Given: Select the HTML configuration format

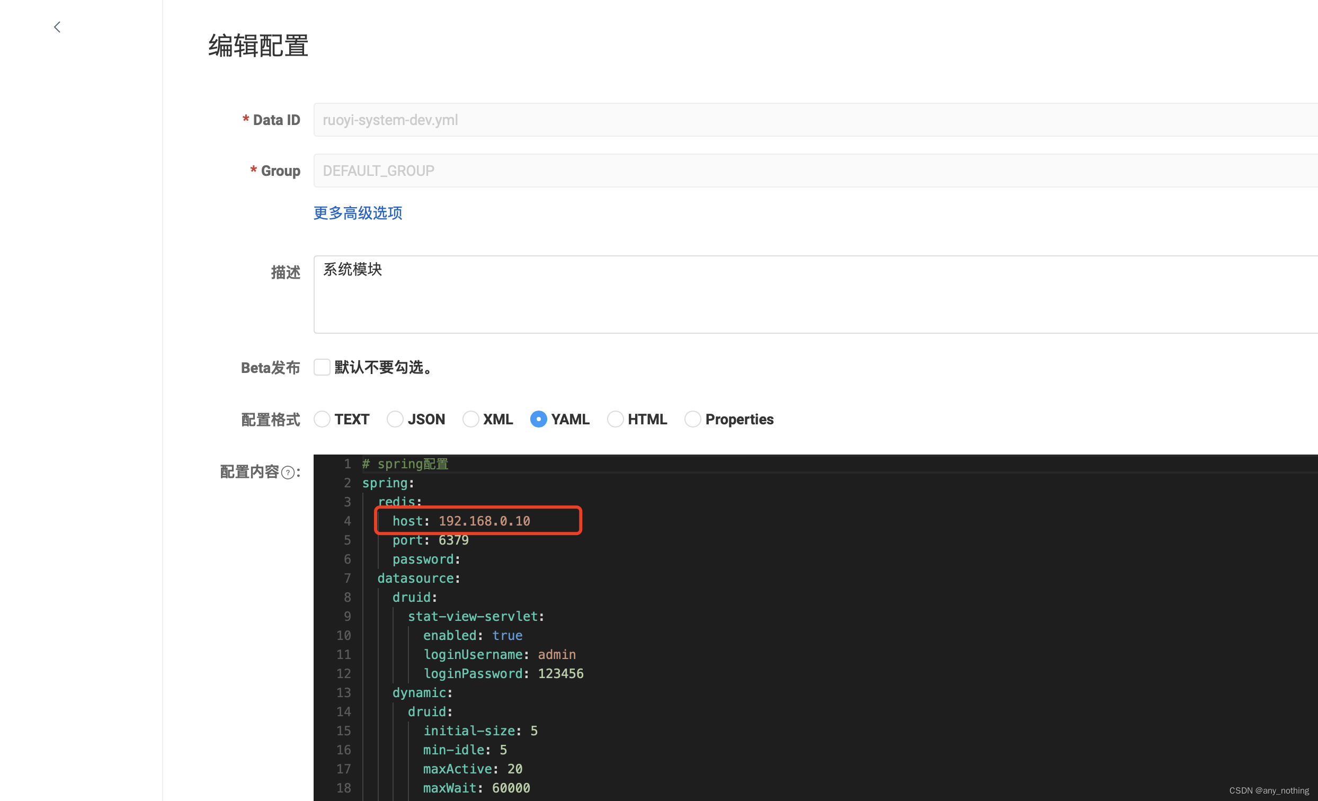Looking at the screenshot, I should tap(615, 419).
